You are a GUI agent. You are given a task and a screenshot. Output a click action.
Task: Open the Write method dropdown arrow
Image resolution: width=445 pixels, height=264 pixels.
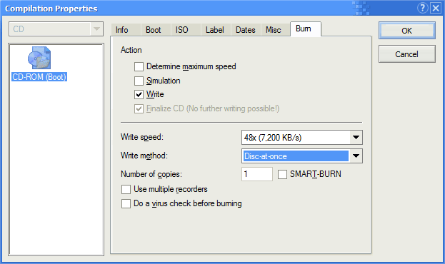point(356,156)
